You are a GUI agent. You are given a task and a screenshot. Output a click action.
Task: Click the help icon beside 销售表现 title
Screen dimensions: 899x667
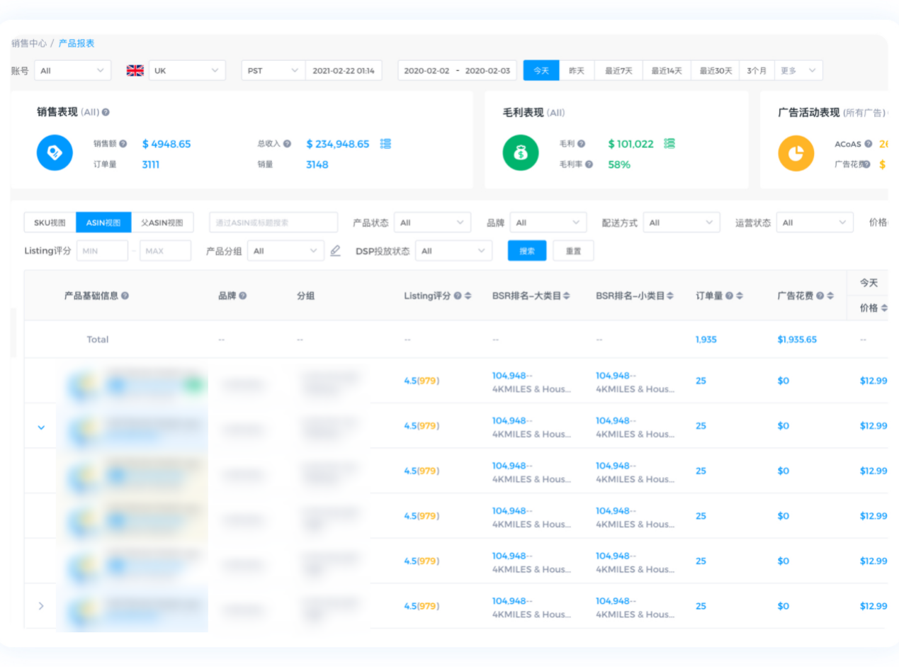click(106, 112)
